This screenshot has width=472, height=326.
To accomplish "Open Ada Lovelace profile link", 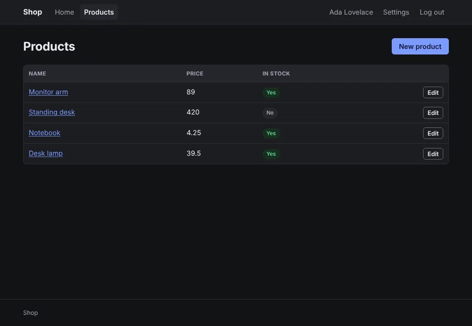I will pos(351,12).
